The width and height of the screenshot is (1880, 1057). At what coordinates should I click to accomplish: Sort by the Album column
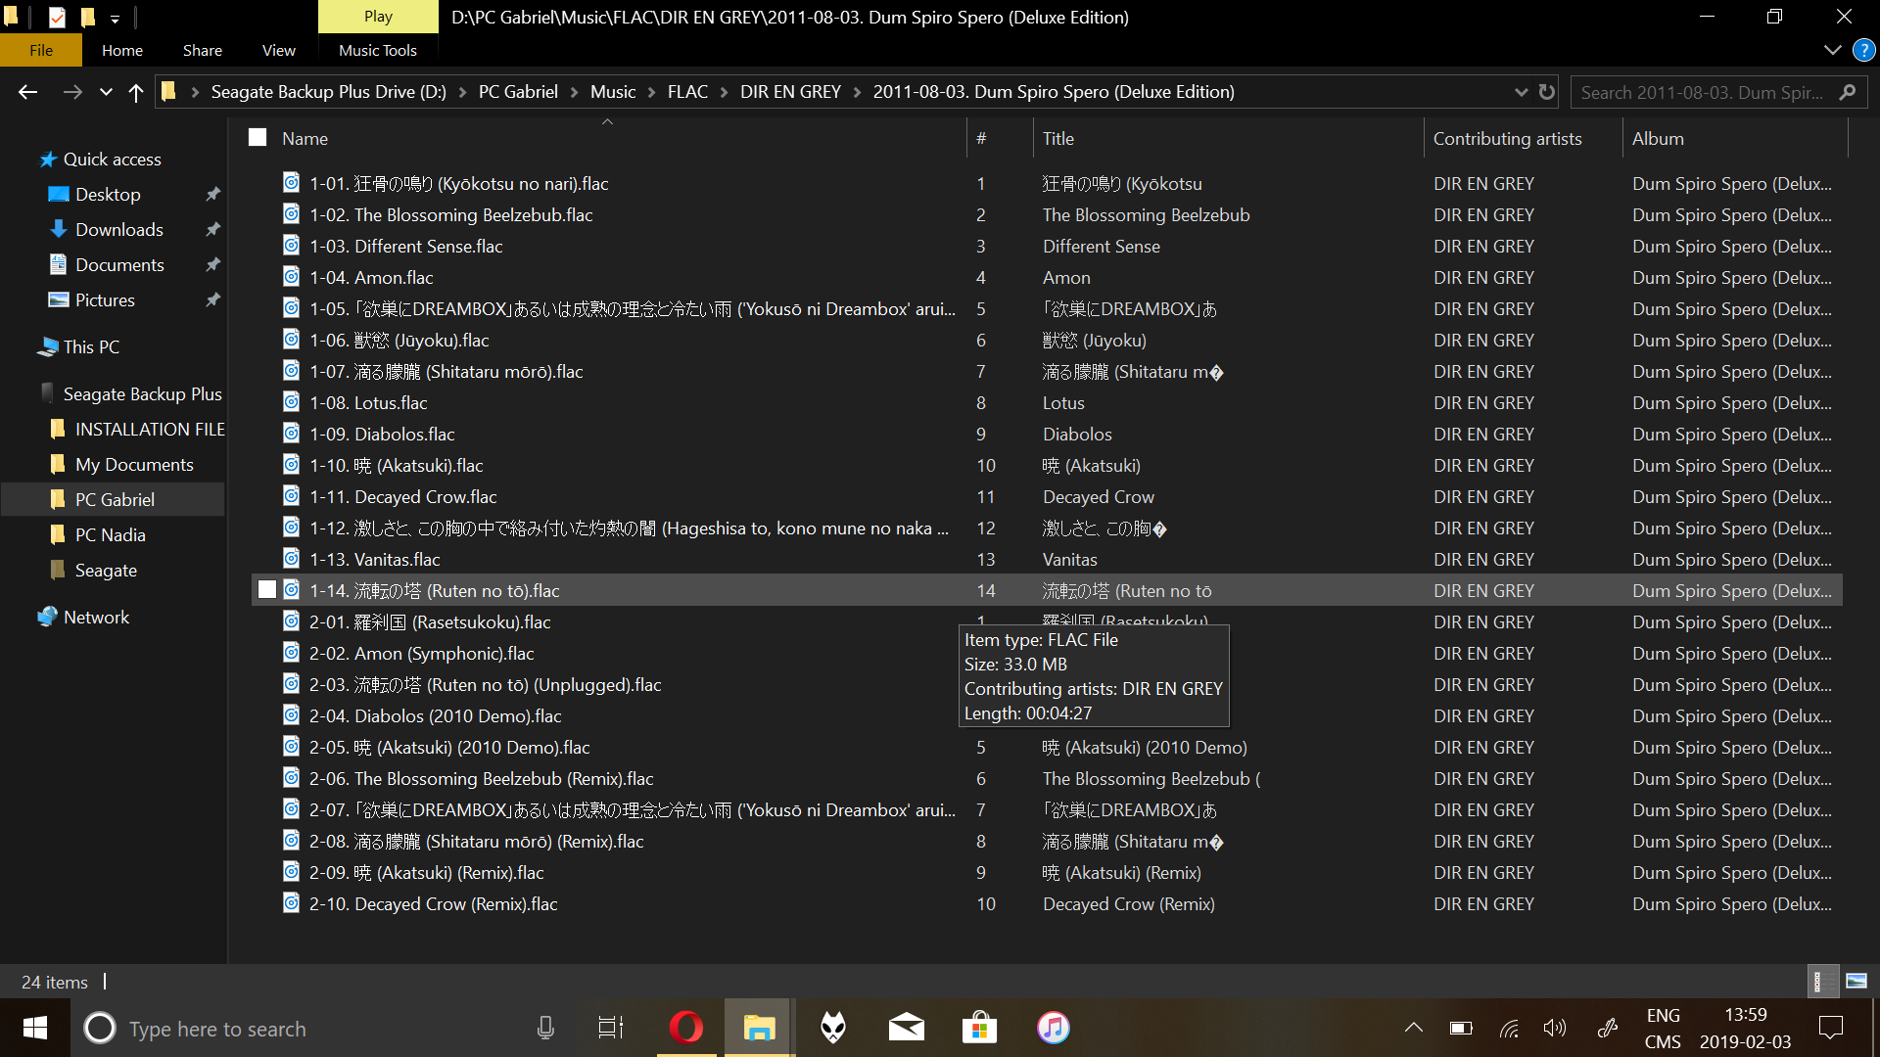pos(1734,138)
